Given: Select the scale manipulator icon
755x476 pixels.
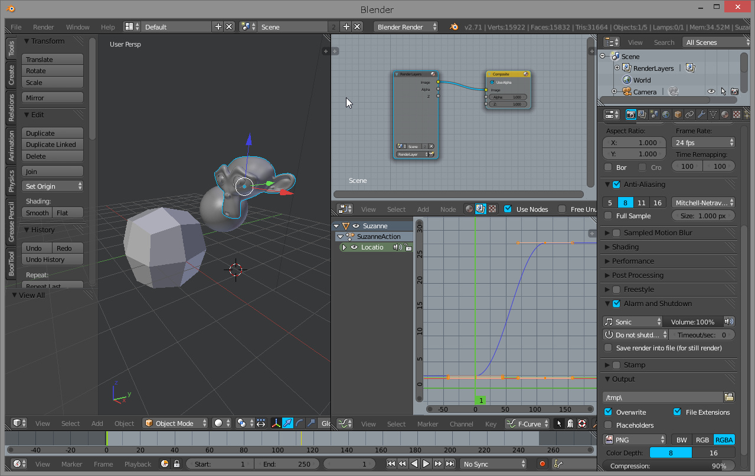Looking at the screenshot, I should tap(311, 423).
